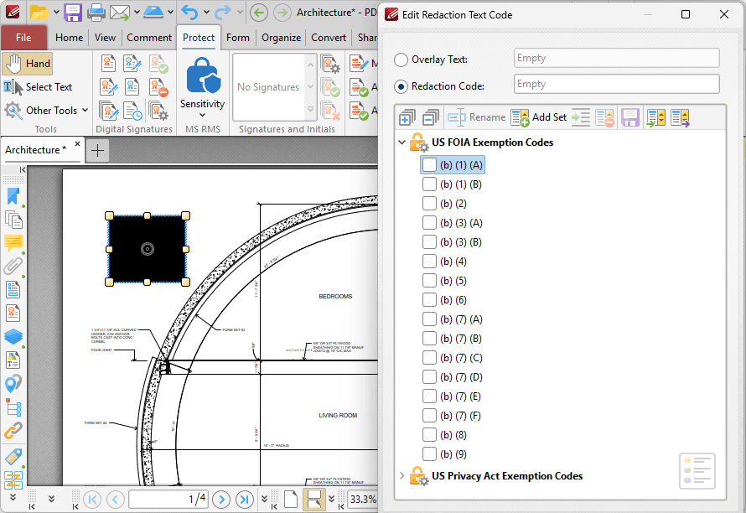The width and height of the screenshot is (746, 513).
Task: Check the (b) (7) (C) exemption code
Action: [x=429, y=358]
